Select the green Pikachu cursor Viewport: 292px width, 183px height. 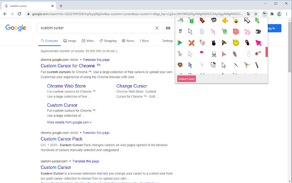pyautogui.click(x=191, y=20)
